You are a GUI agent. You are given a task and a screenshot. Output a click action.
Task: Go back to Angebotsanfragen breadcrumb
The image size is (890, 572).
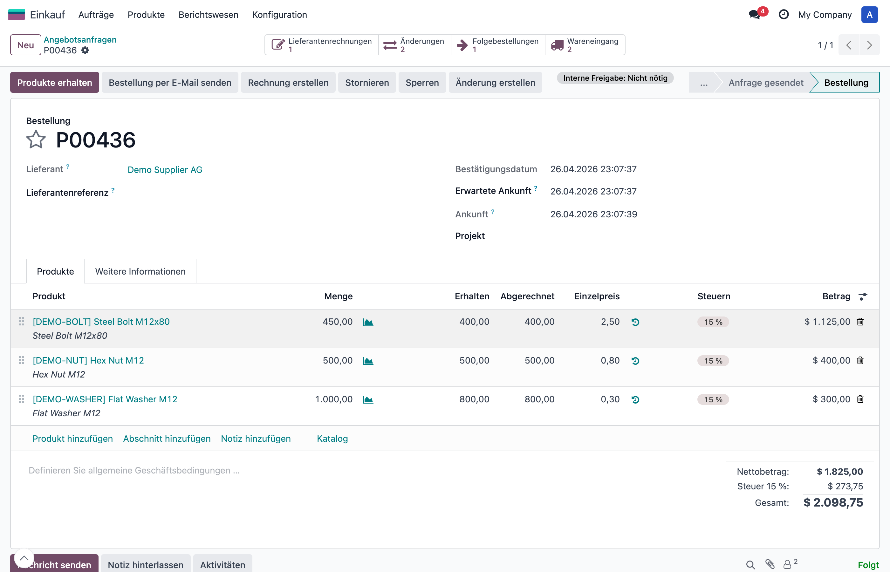pos(80,39)
